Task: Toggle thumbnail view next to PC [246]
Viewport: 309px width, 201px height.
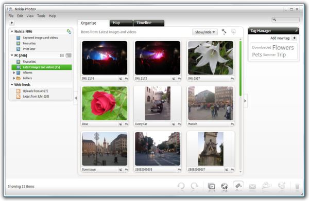Action: (x=68, y=56)
